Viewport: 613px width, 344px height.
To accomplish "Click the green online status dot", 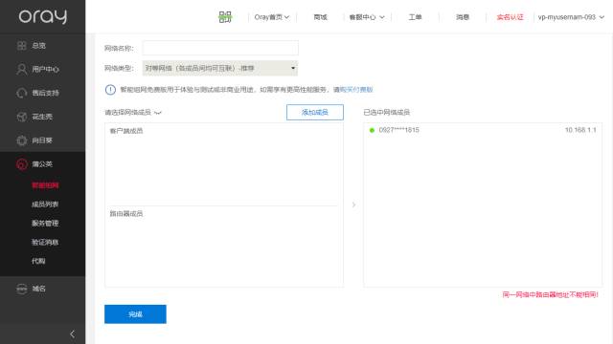I will (x=372, y=130).
